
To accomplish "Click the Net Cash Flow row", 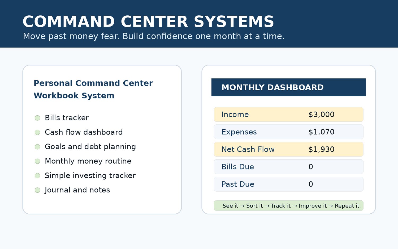I will click(289, 149).
